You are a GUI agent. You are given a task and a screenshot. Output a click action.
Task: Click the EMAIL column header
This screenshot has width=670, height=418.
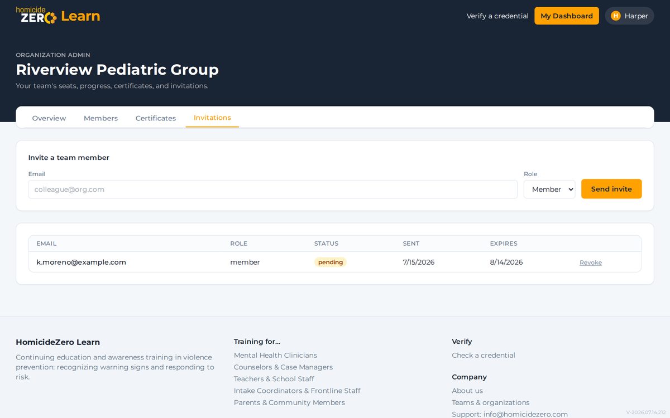46,244
